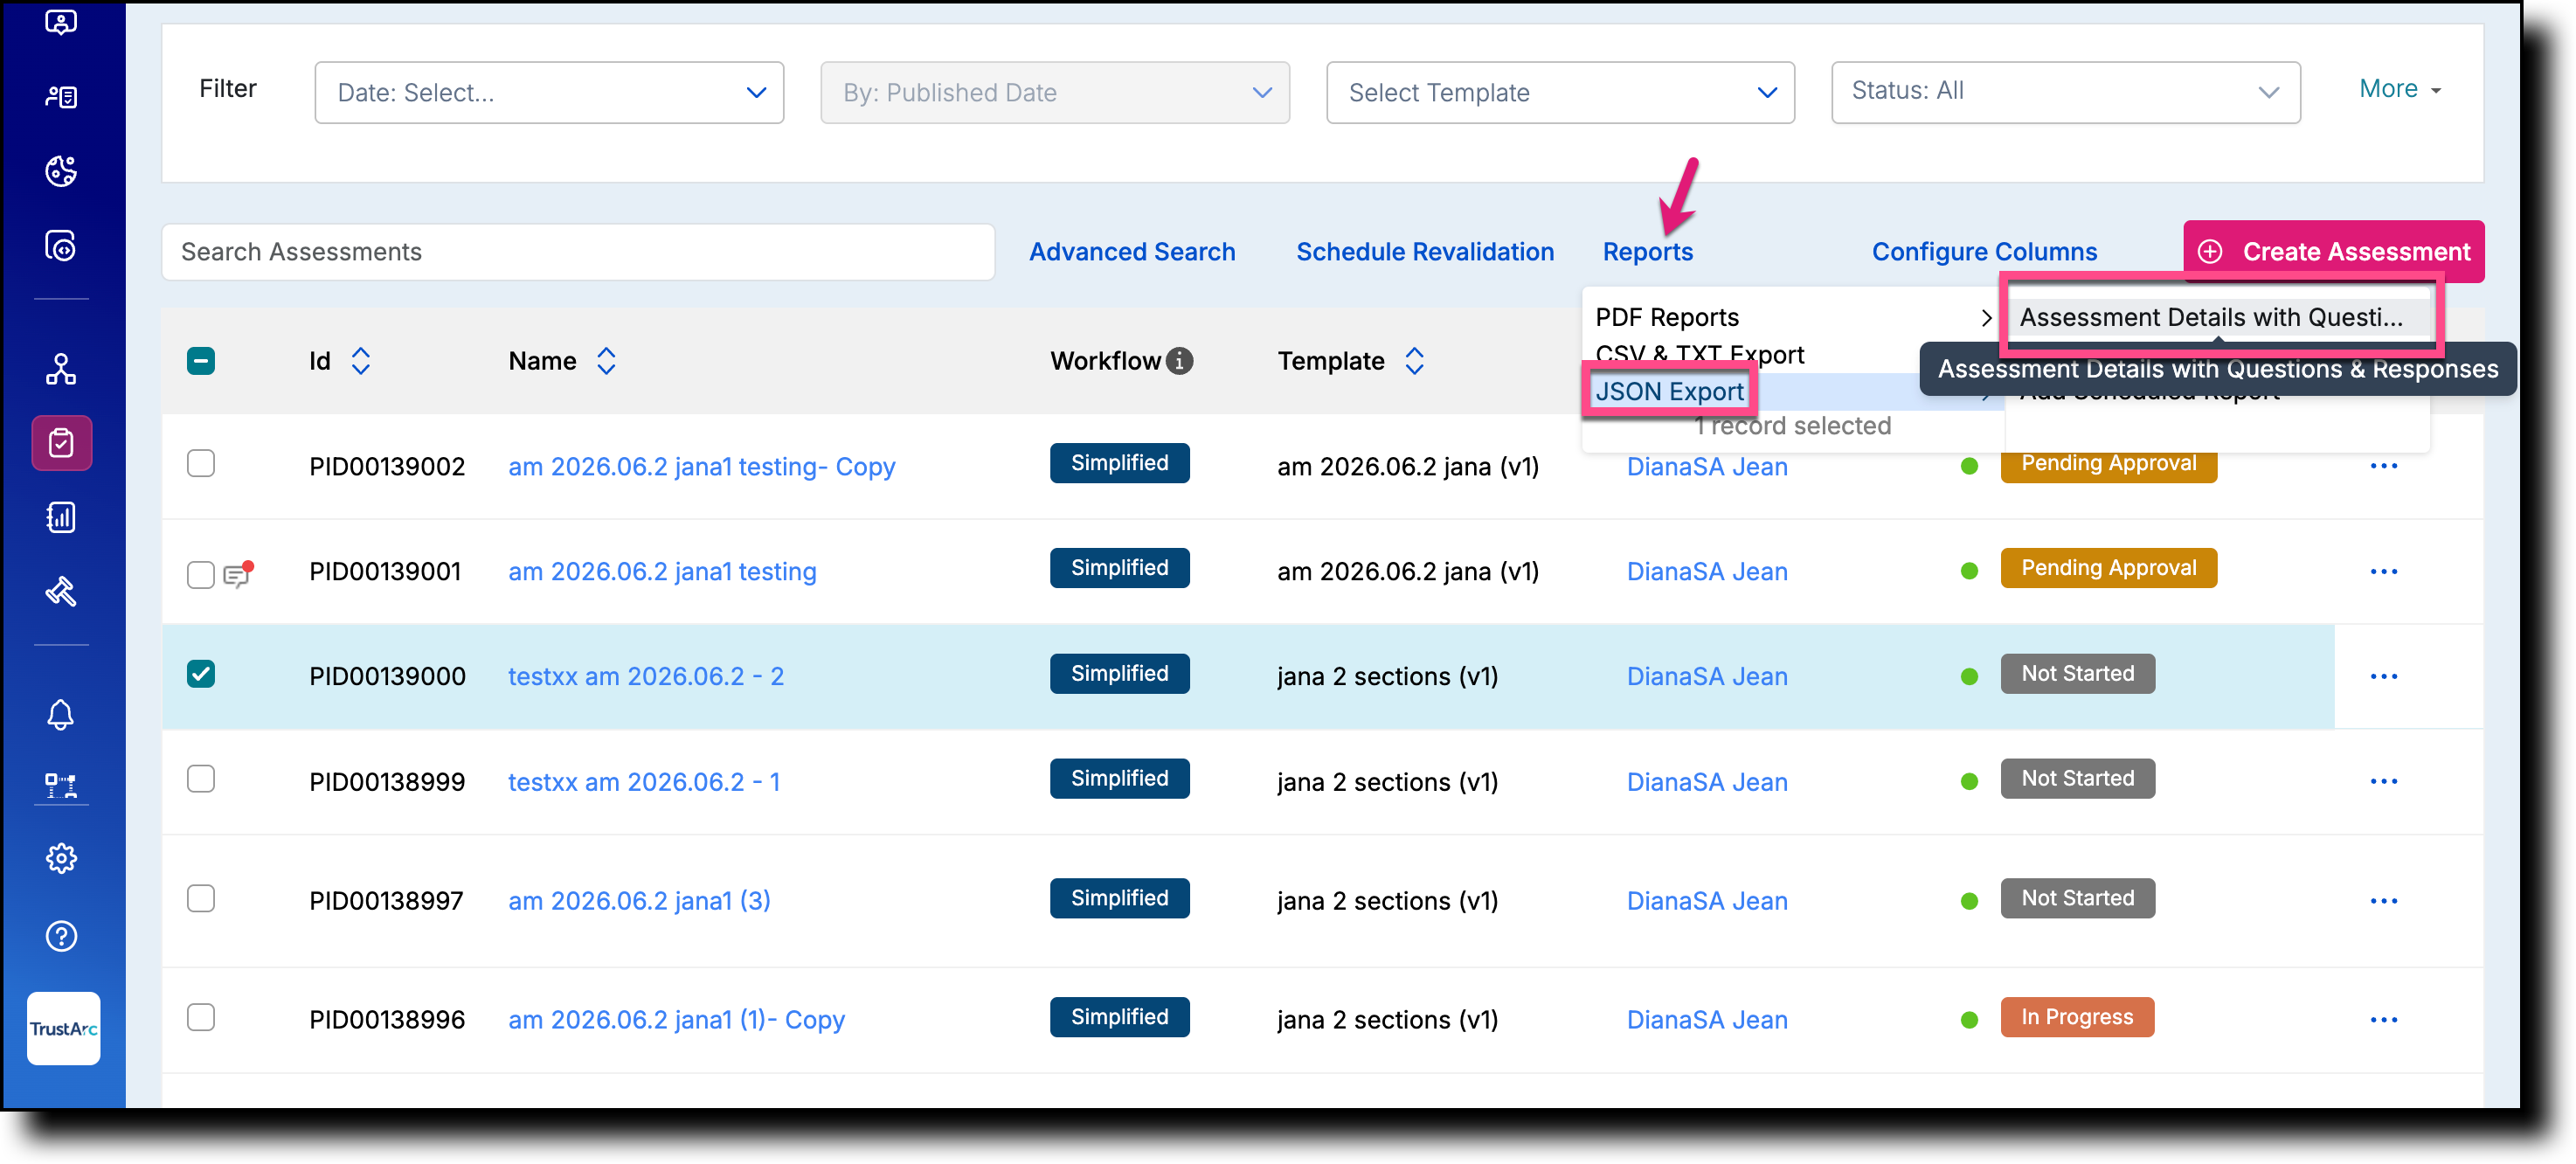Image resolution: width=2576 pixels, height=1164 pixels.
Task: Click In Progress status badge
Action: click(x=2077, y=1017)
